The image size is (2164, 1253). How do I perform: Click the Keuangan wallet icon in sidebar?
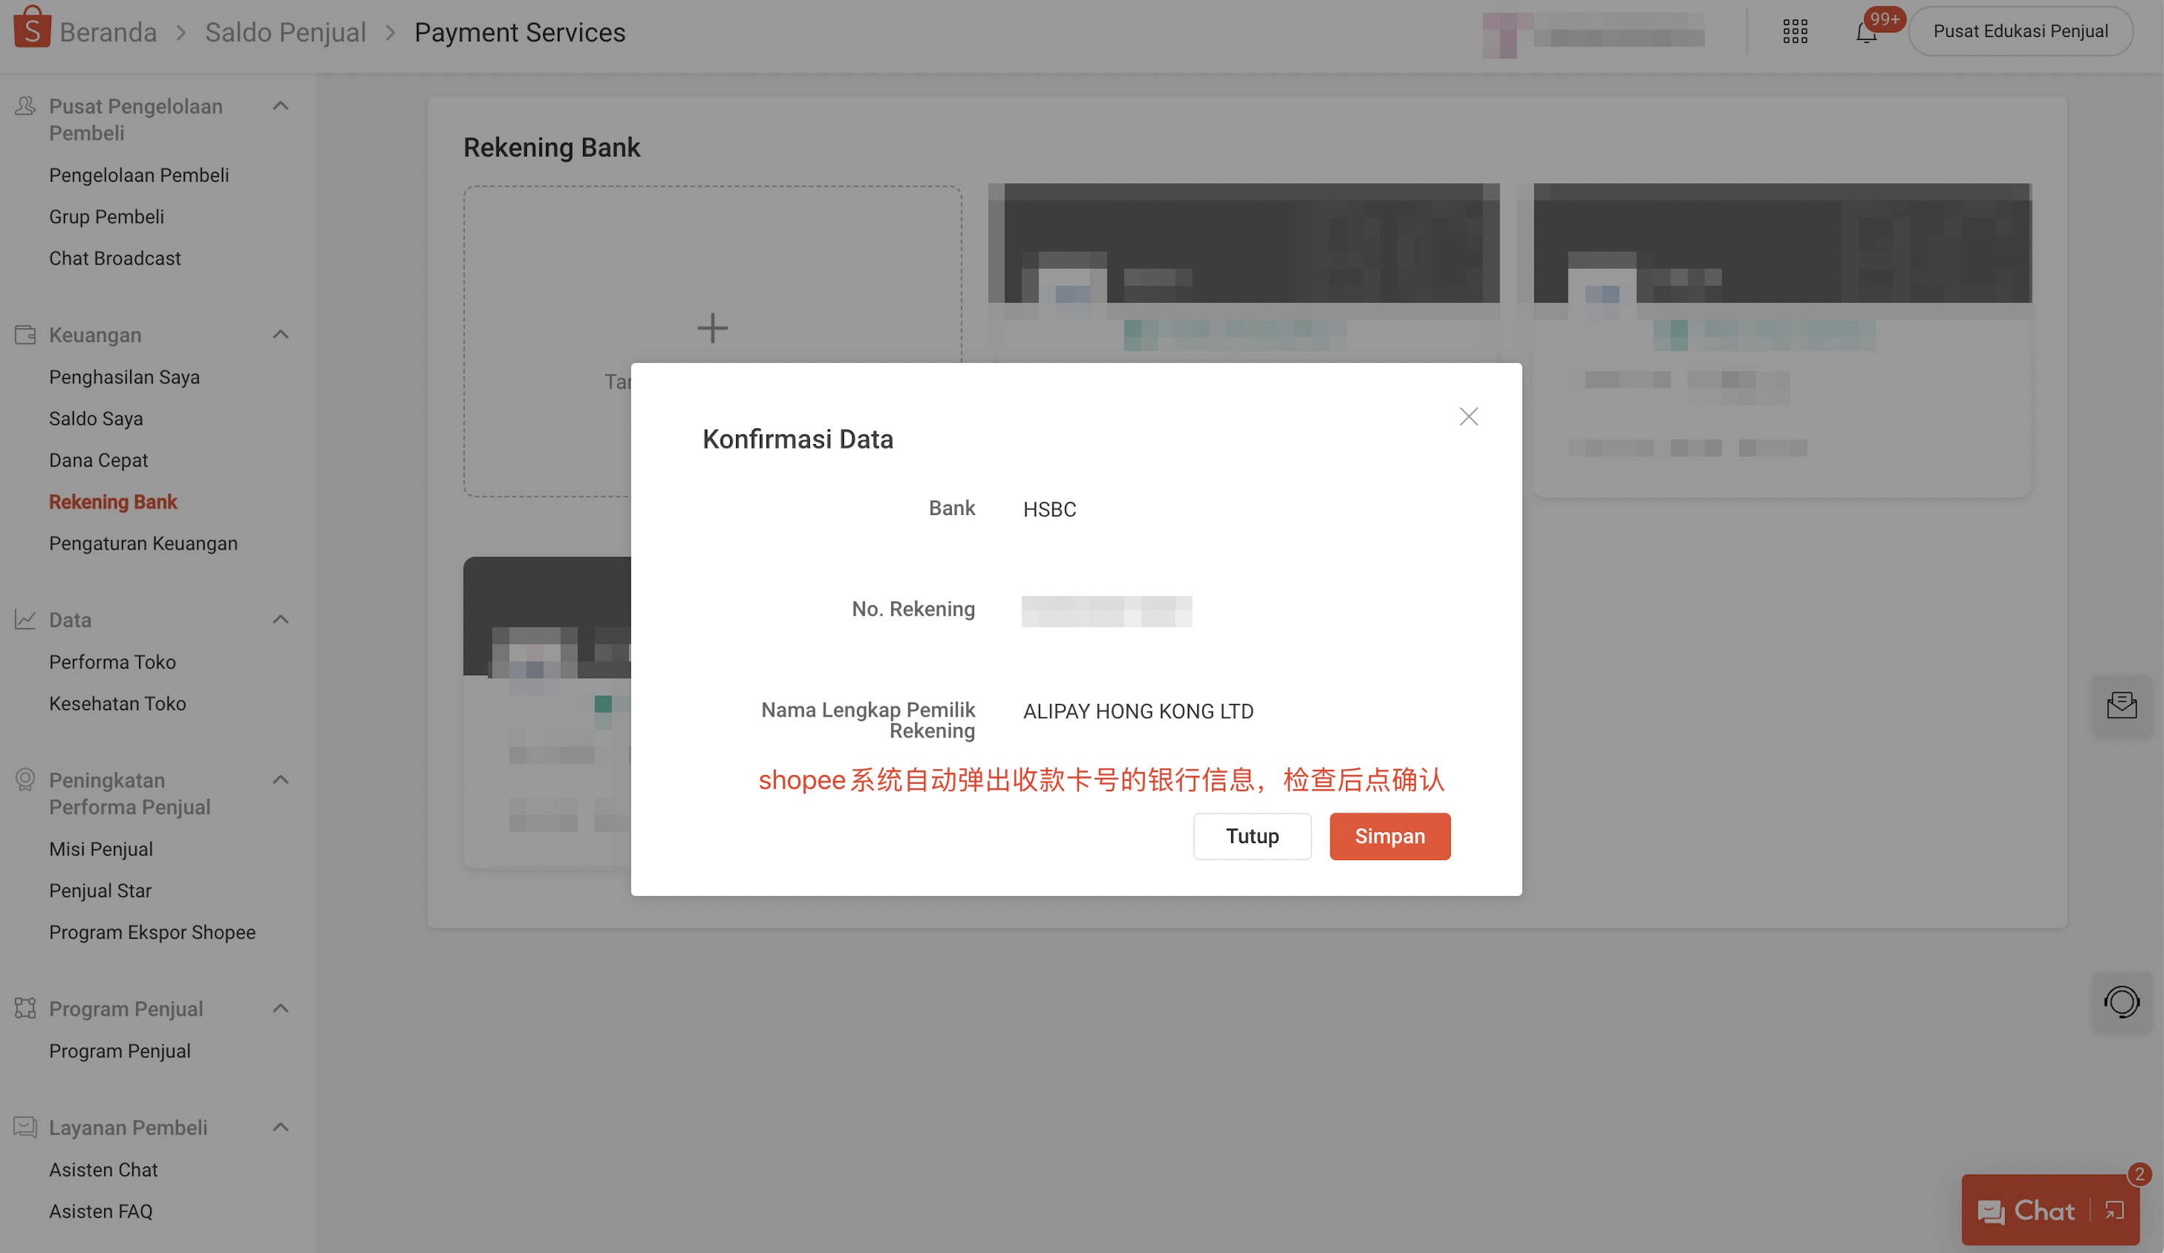(x=24, y=334)
